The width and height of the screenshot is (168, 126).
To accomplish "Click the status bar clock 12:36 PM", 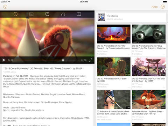I will pyautogui.click(x=84, y=2).
